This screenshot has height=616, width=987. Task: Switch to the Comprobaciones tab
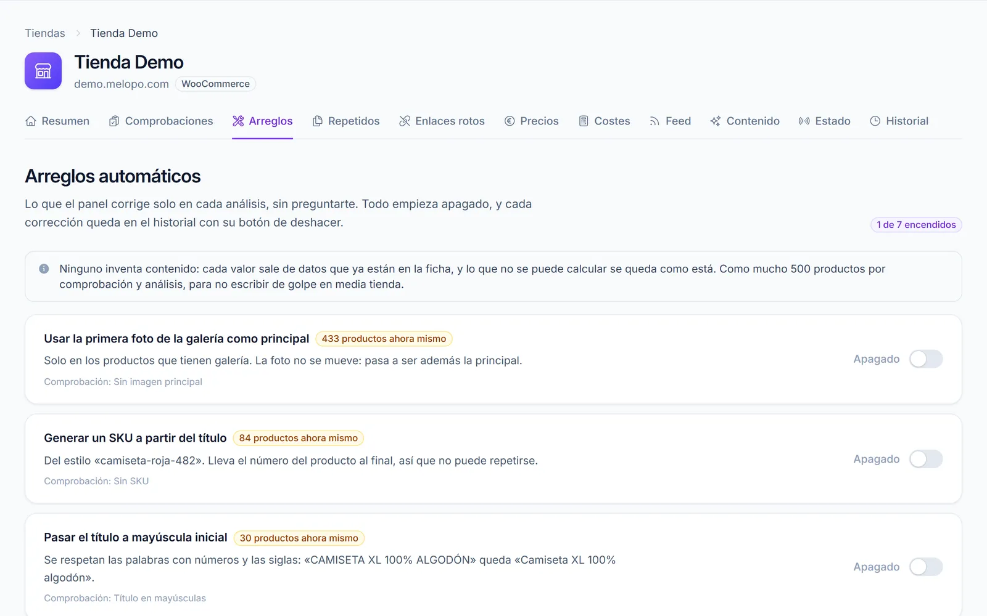(161, 121)
